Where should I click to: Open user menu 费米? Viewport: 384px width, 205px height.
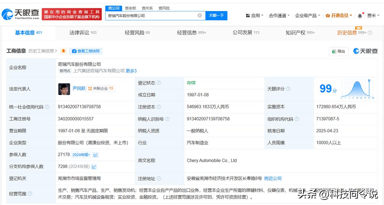click(x=374, y=16)
